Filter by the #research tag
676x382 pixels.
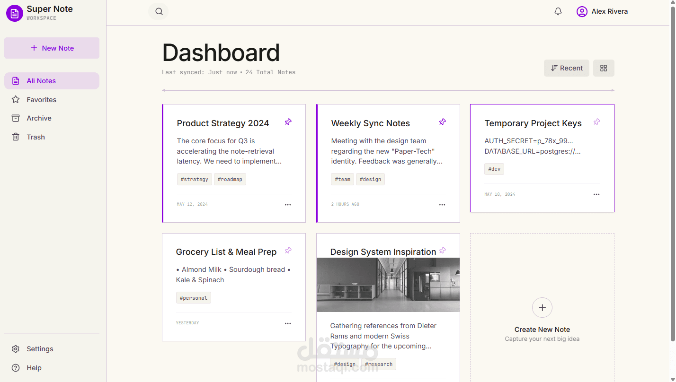click(x=379, y=364)
